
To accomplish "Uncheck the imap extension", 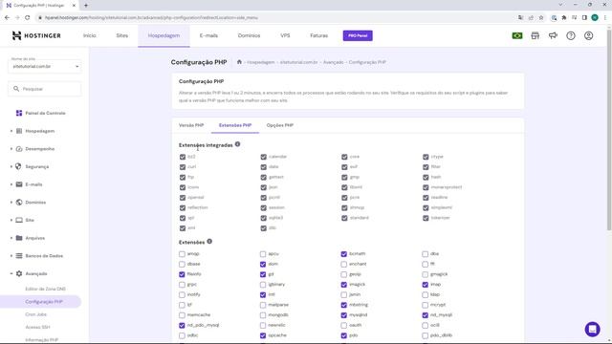I will [425, 285].
